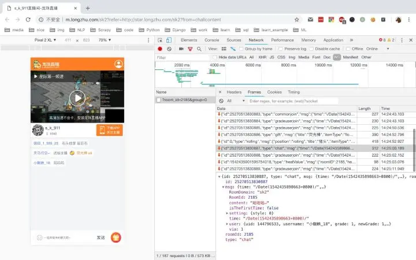This screenshot has width=416, height=260.
Task: Click the frames regex filter field
Action: click(x=293, y=101)
